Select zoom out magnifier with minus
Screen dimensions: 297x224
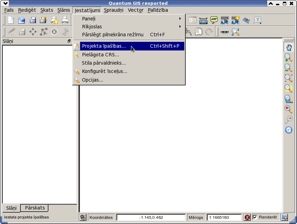[x=288, y=68]
